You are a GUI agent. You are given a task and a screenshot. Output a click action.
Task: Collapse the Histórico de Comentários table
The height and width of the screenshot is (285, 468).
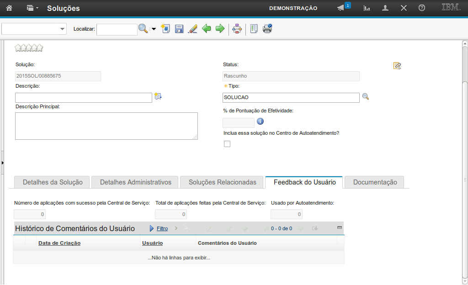[x=339, y=227]
